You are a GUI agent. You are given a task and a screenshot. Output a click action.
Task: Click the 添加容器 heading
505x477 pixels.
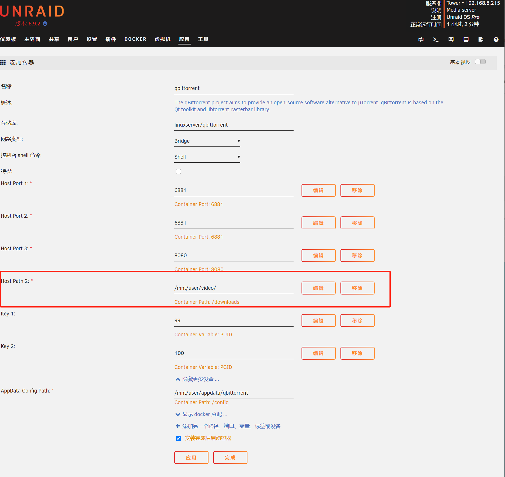22,63
